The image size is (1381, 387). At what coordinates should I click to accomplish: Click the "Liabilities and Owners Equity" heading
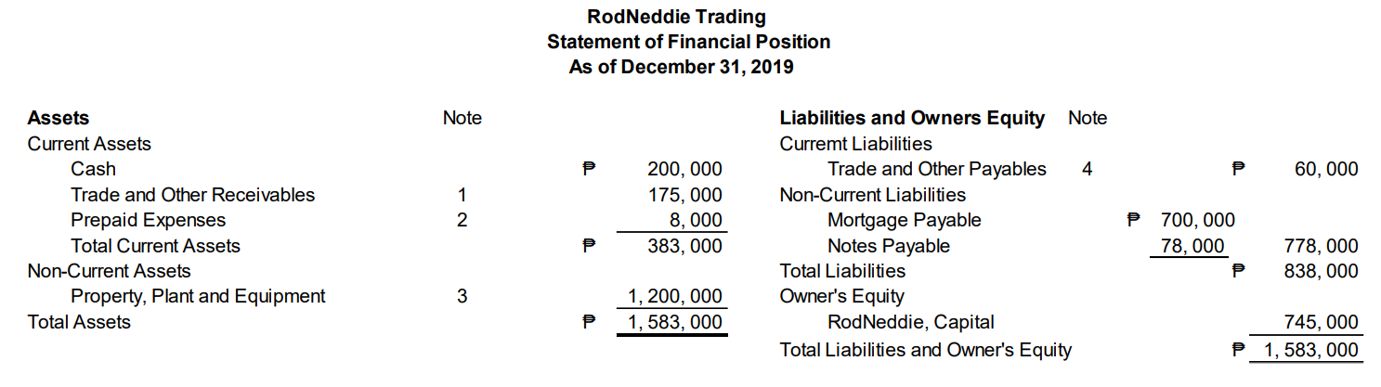(x=912, y=118)
